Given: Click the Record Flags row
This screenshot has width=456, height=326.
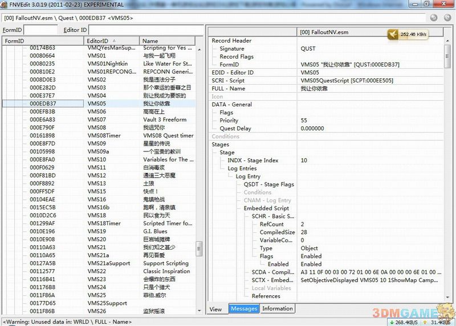Looking at the screenshot, I should click(x=326, y=56).
